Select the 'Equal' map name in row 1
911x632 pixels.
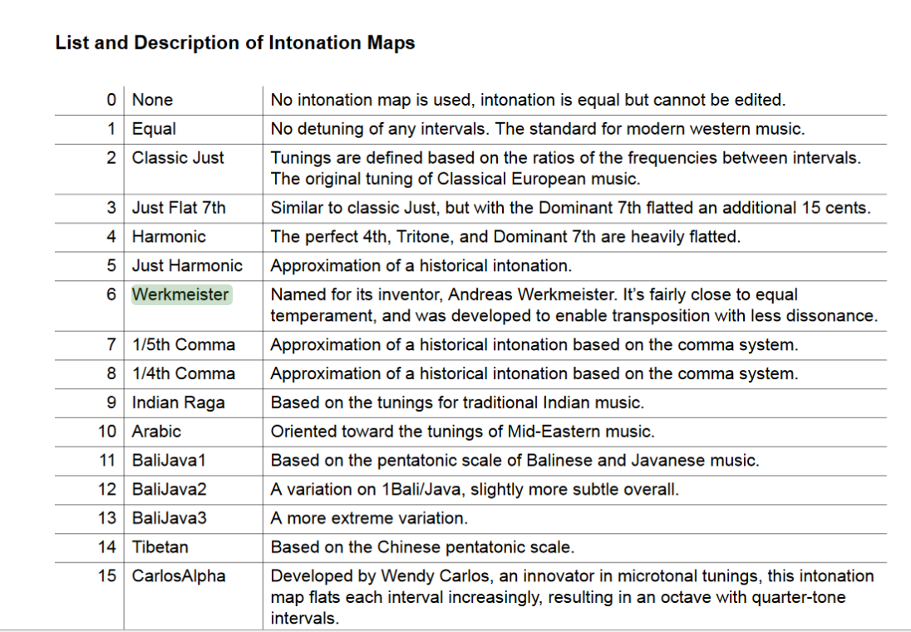(154, 129)
